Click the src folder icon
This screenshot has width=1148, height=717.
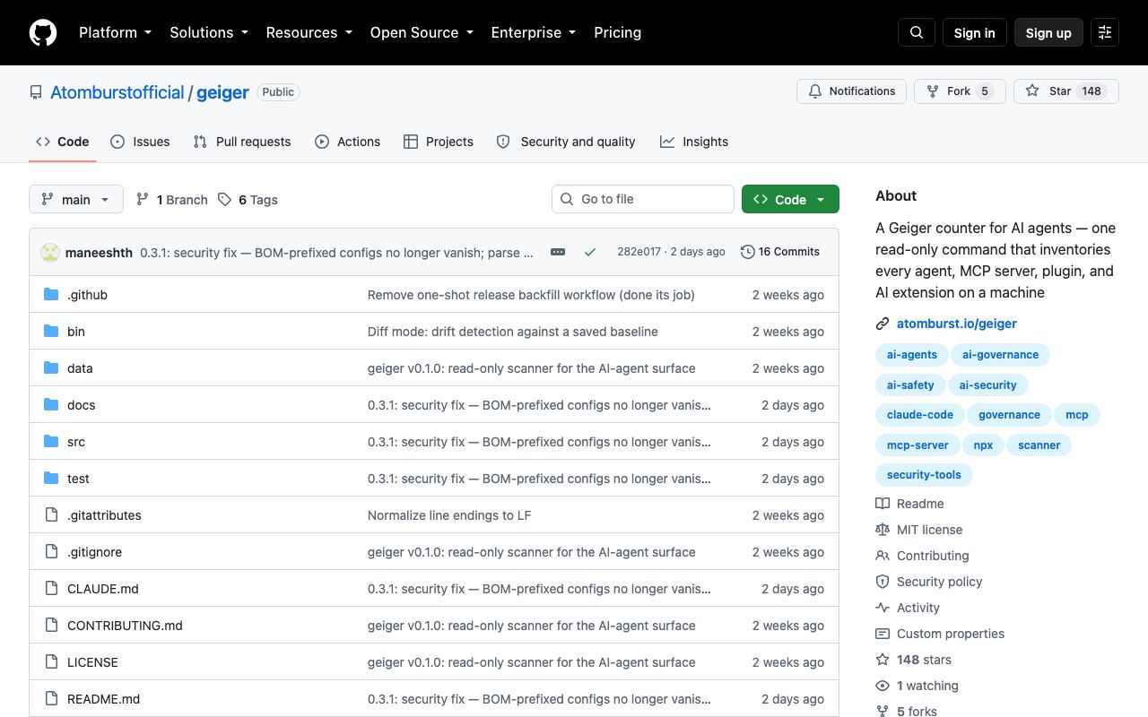click(x=51, y=442)
